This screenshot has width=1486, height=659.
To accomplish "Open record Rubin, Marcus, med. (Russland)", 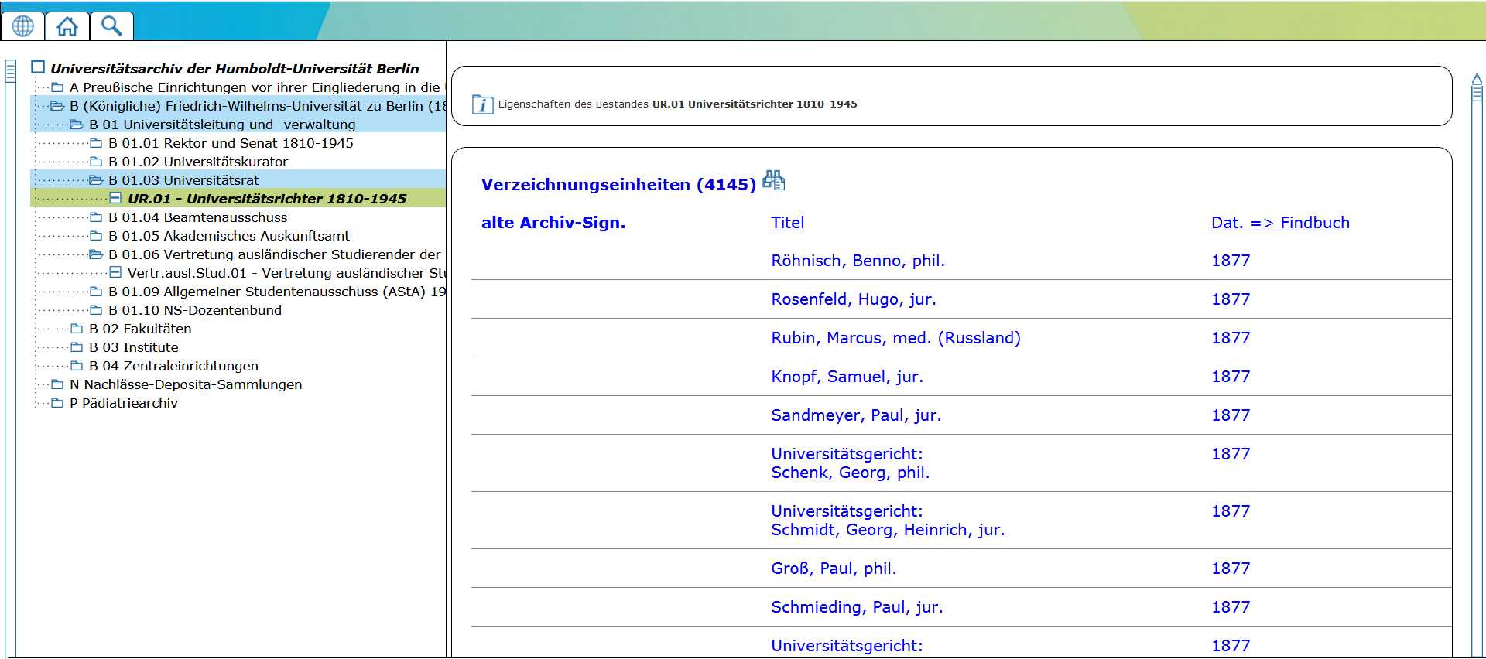I will (895, 338).
